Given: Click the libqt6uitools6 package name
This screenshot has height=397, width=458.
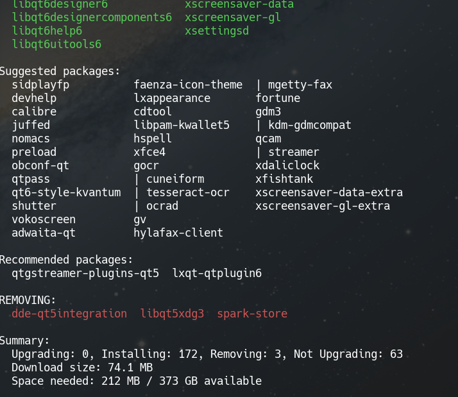Looking at the screenshot, I should click(56, 44).
